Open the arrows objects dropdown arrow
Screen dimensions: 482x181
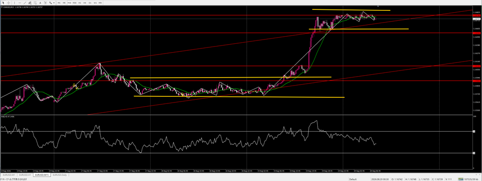click(x=54, y=3)
